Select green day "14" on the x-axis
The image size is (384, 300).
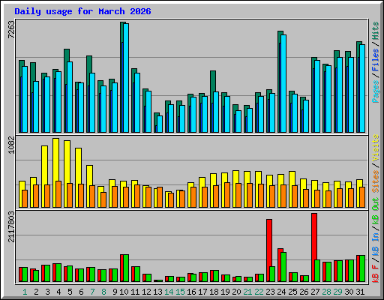click(x=169, y=292)
